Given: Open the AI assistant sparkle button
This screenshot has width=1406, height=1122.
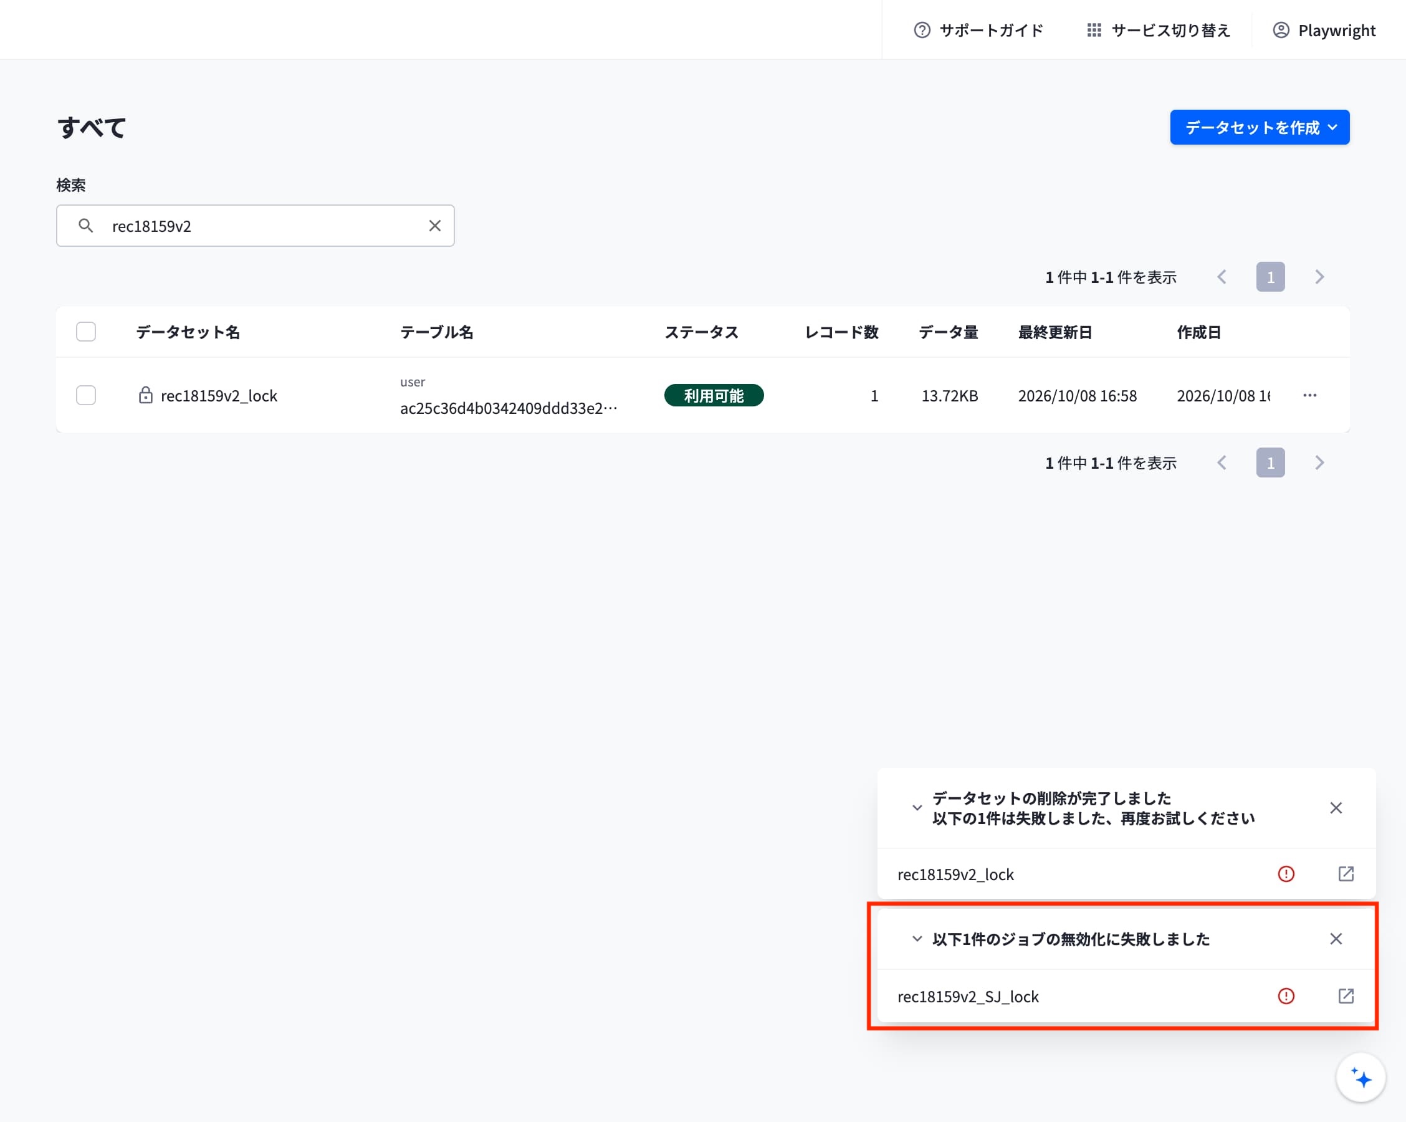Looking at the screenshot, I should coord(1361,1078).
